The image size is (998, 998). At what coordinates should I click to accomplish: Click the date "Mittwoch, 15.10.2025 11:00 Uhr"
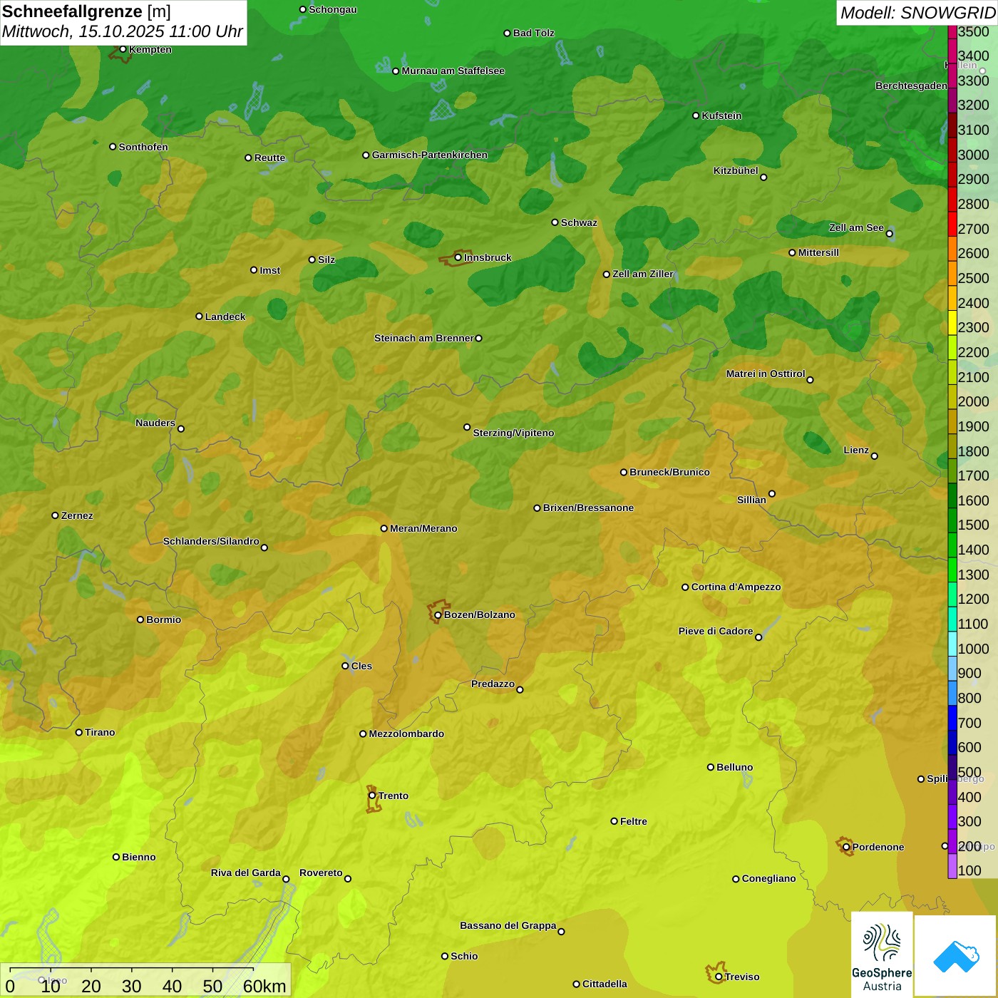123,32
